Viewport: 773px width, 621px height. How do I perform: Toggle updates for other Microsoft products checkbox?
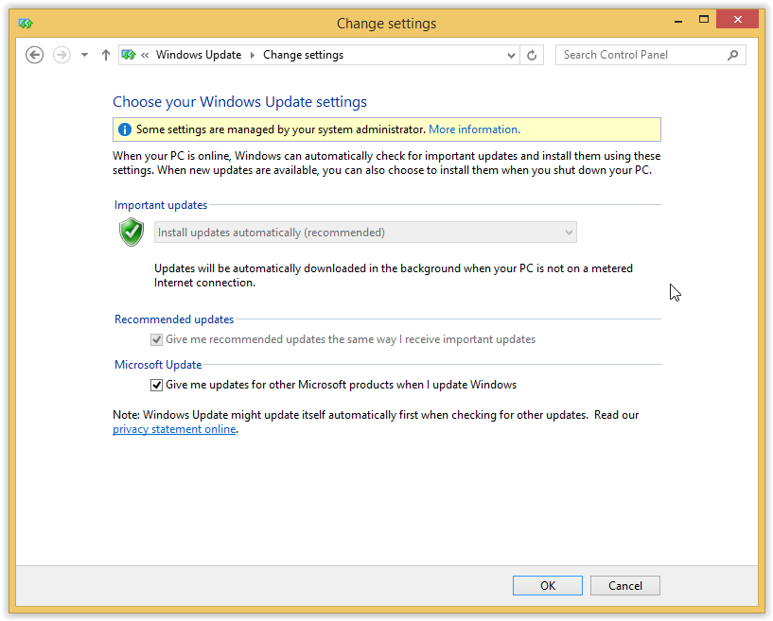click(156, 385)
